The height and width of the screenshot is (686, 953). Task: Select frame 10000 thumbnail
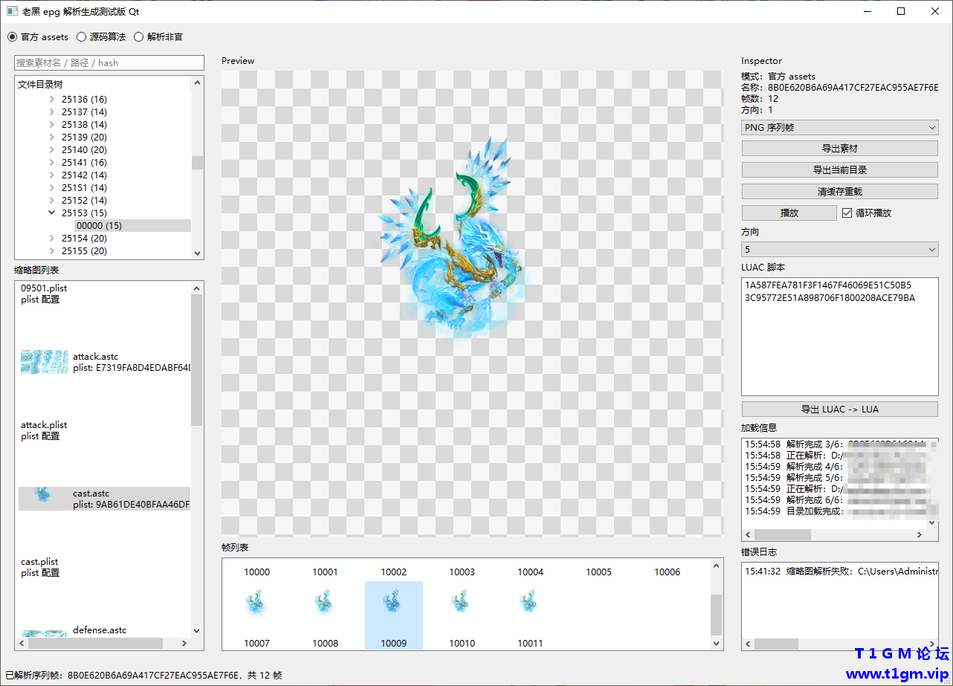click(257, 601)
